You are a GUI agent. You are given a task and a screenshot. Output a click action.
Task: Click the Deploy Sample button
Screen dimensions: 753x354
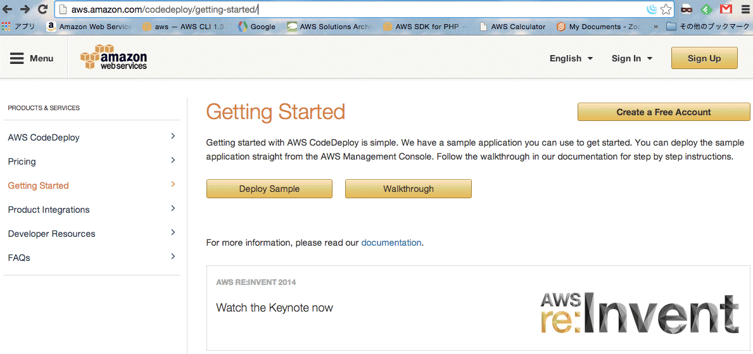coord(269,189)
